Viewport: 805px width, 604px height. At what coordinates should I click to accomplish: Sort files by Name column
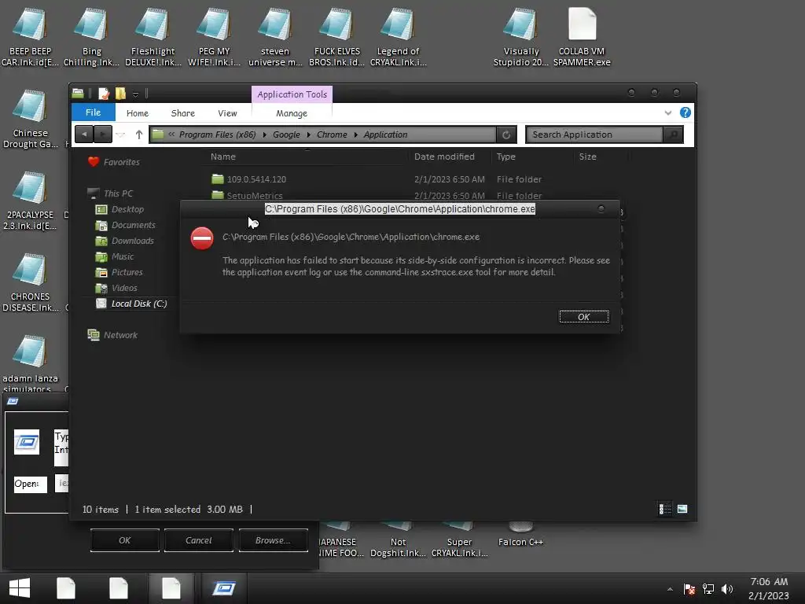point(222,157)
